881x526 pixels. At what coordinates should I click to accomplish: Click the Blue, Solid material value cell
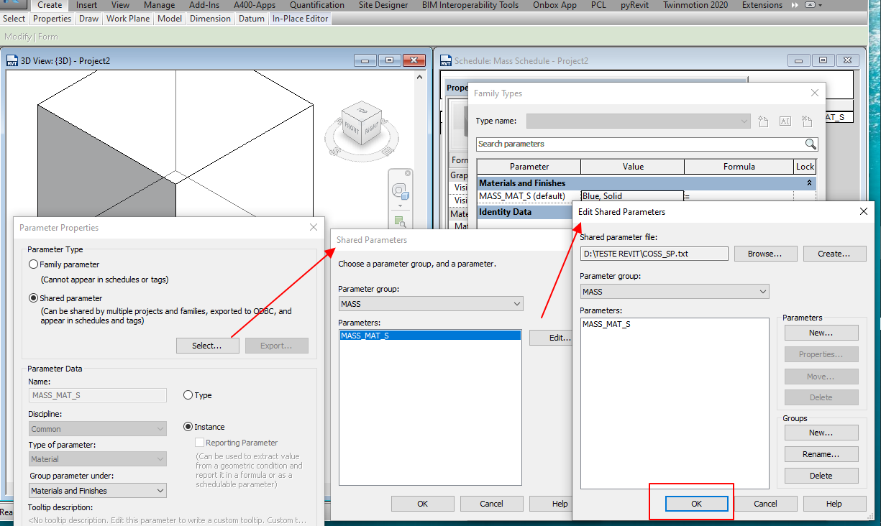click(631, 195)
